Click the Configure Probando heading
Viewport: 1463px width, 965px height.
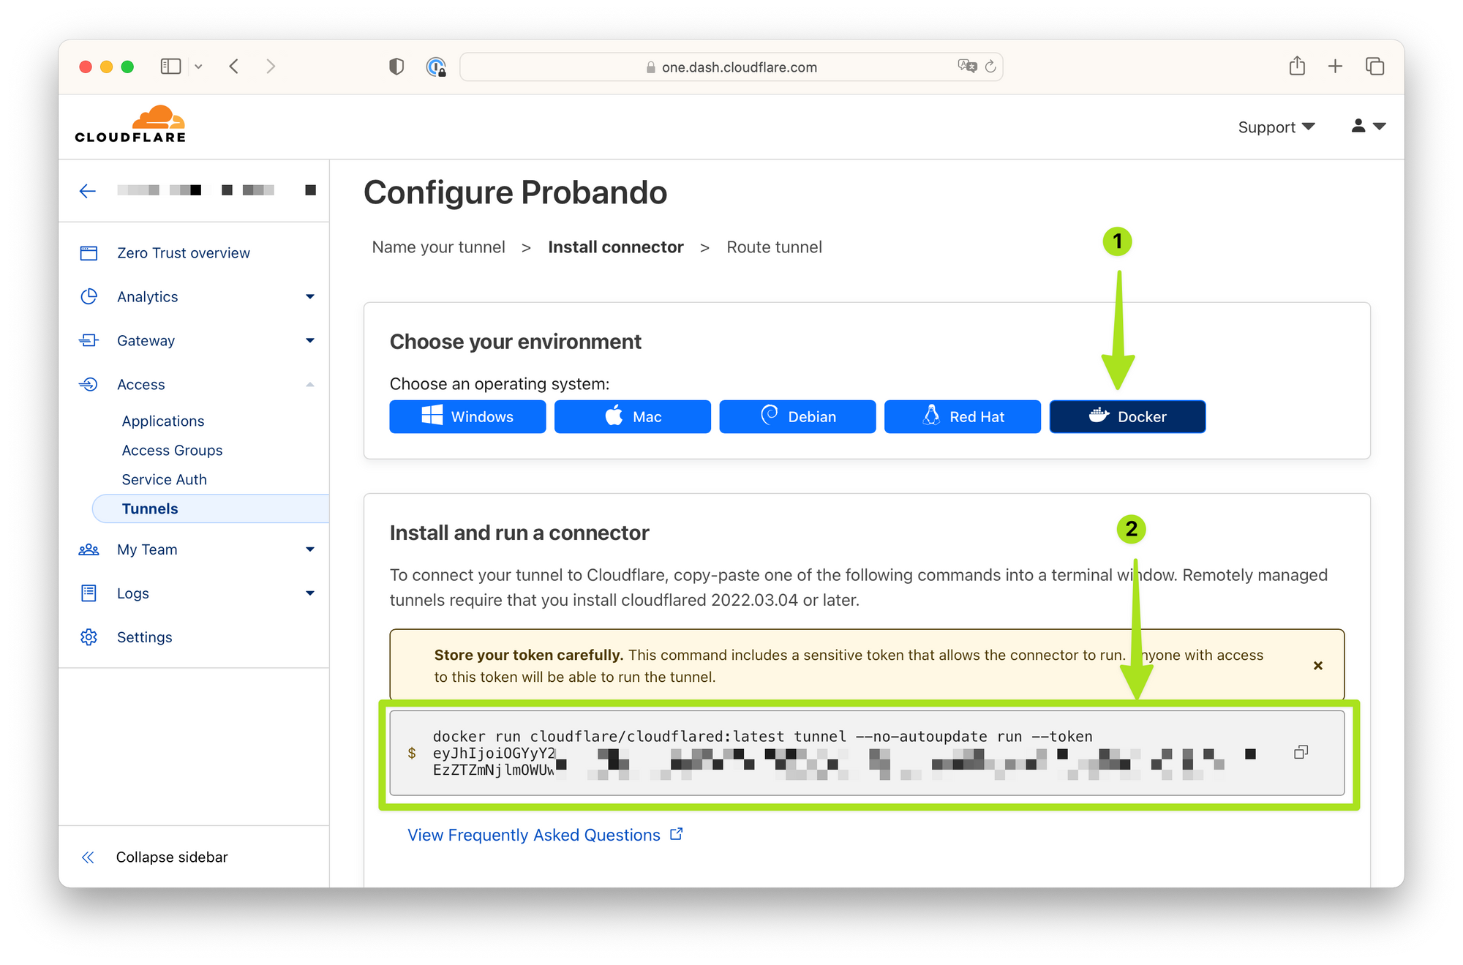516,192
